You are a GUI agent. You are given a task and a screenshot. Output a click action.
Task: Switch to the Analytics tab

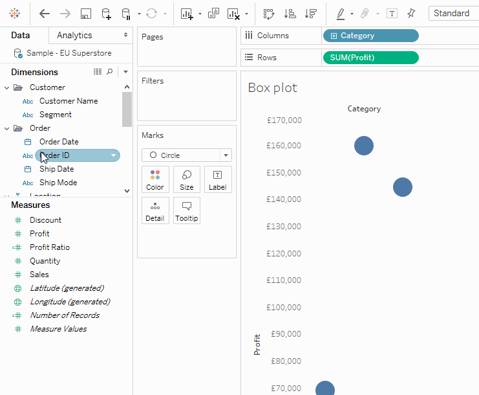[x=74, y=35]
